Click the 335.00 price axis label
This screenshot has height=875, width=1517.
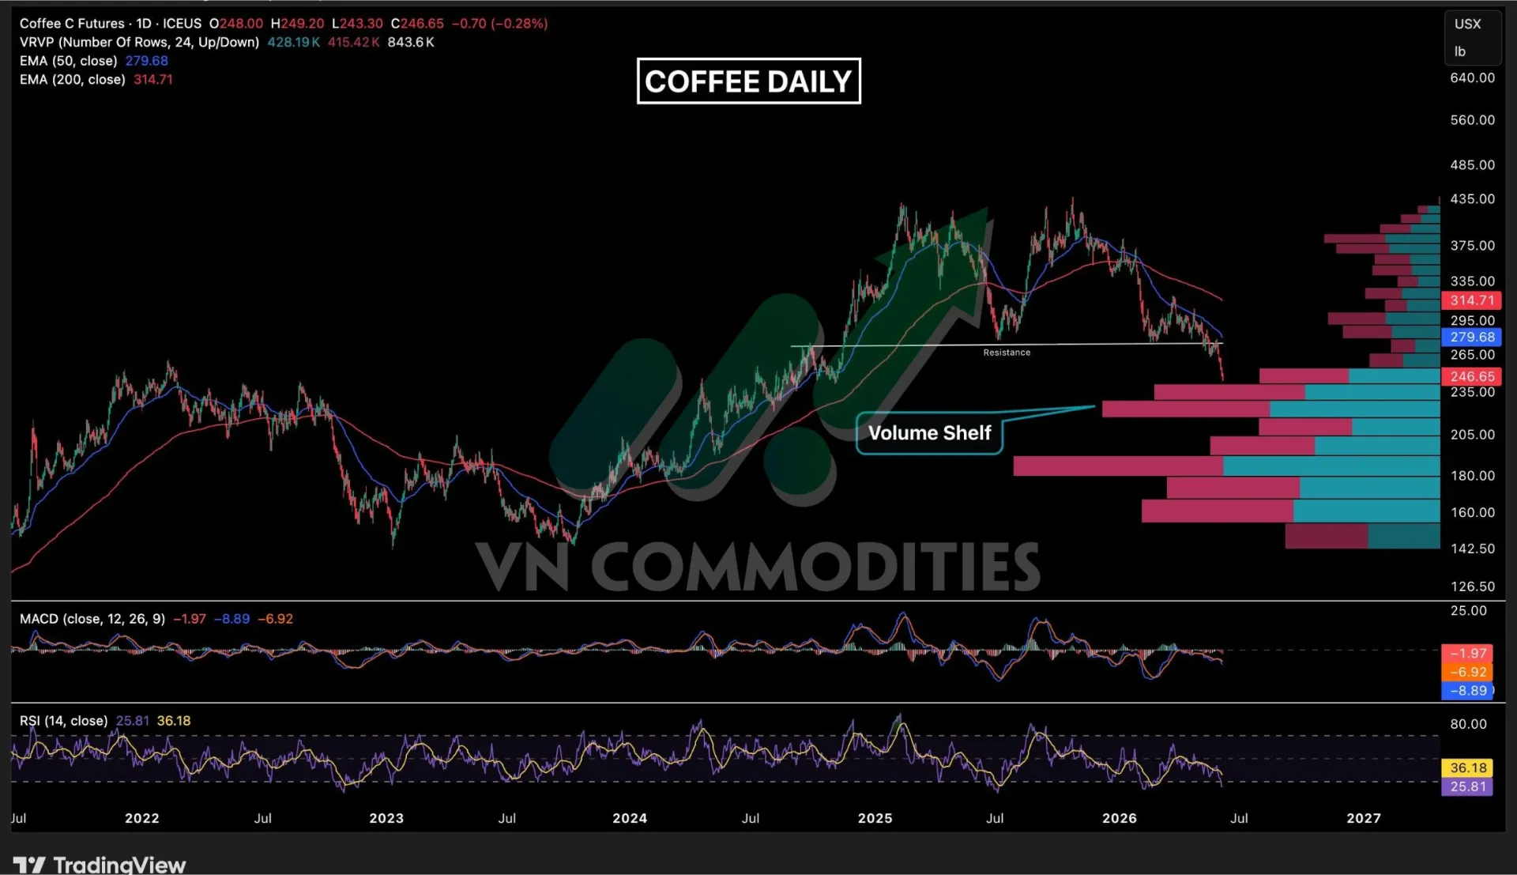(1472, 281)
